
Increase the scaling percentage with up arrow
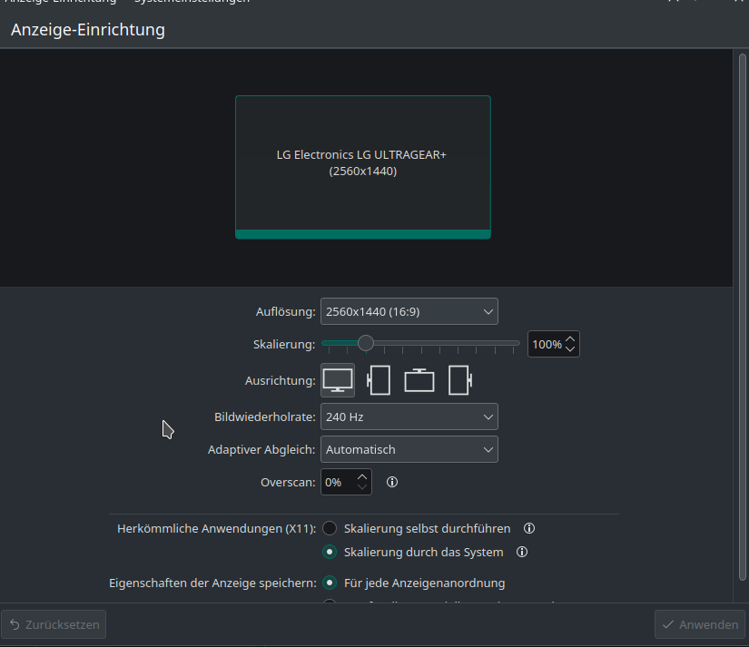tap(570, 339)
